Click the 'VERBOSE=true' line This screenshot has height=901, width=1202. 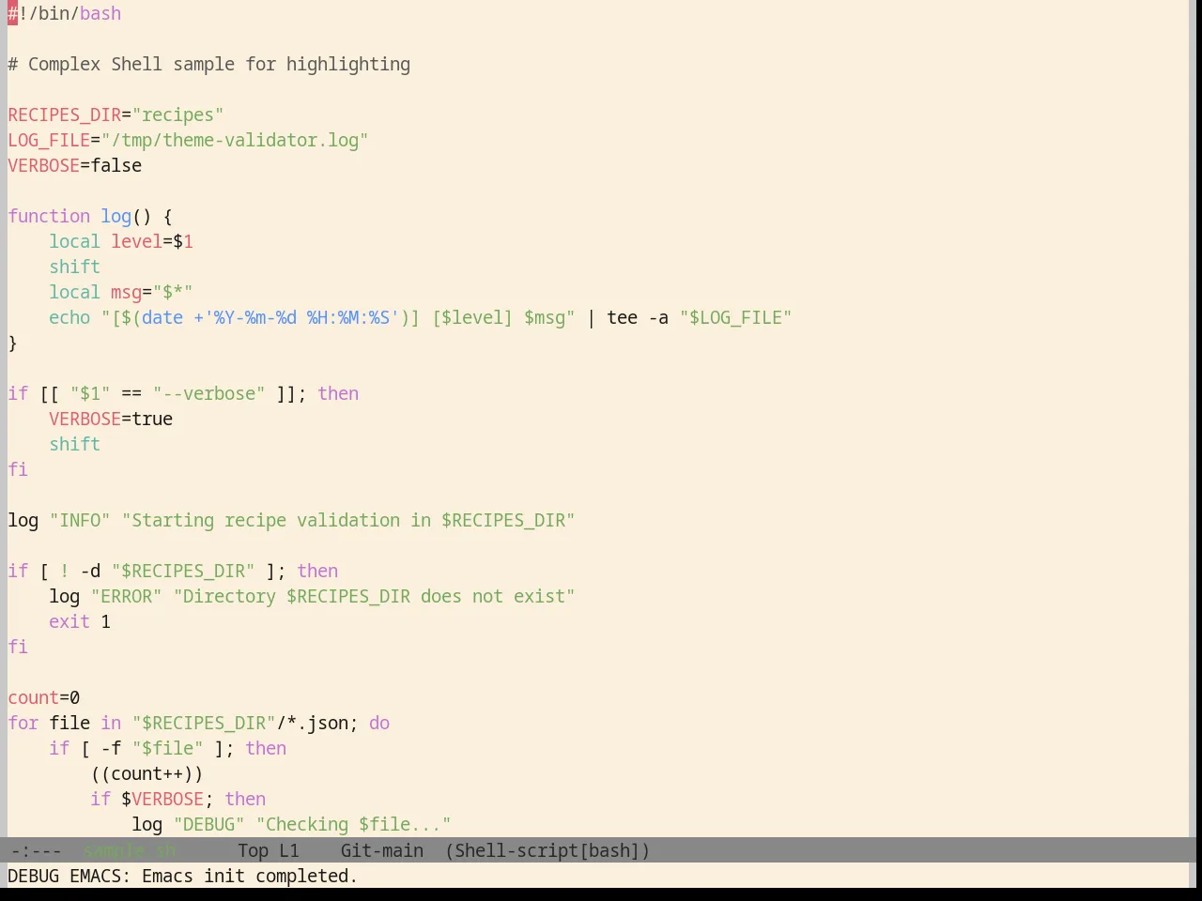pos(111,420)
